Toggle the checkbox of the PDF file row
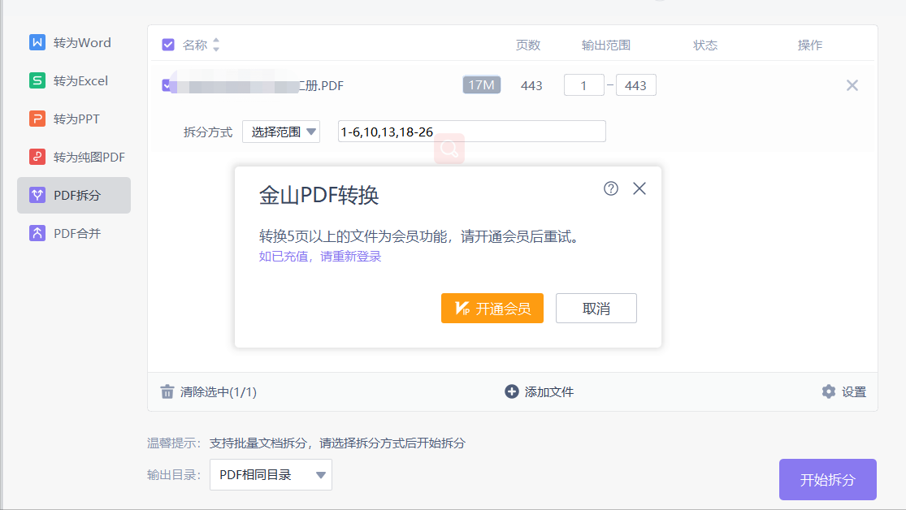Viewport: 906px width, 510px height. 167,85
